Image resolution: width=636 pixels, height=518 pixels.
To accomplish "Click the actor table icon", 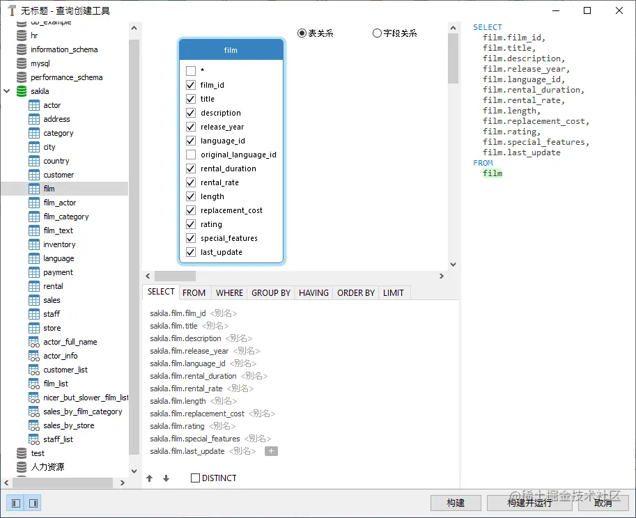I will point(34,105).
